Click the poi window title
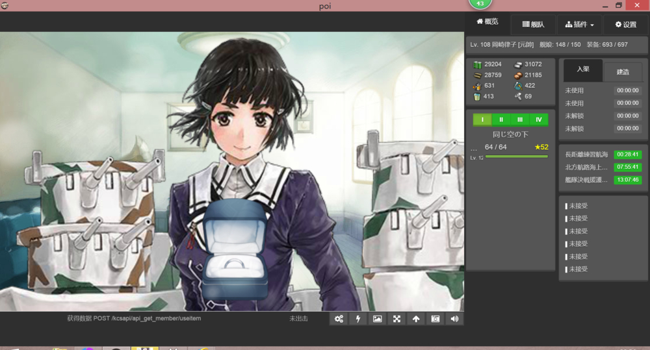This screenshot has width=650, height=350. pos(325,6)
